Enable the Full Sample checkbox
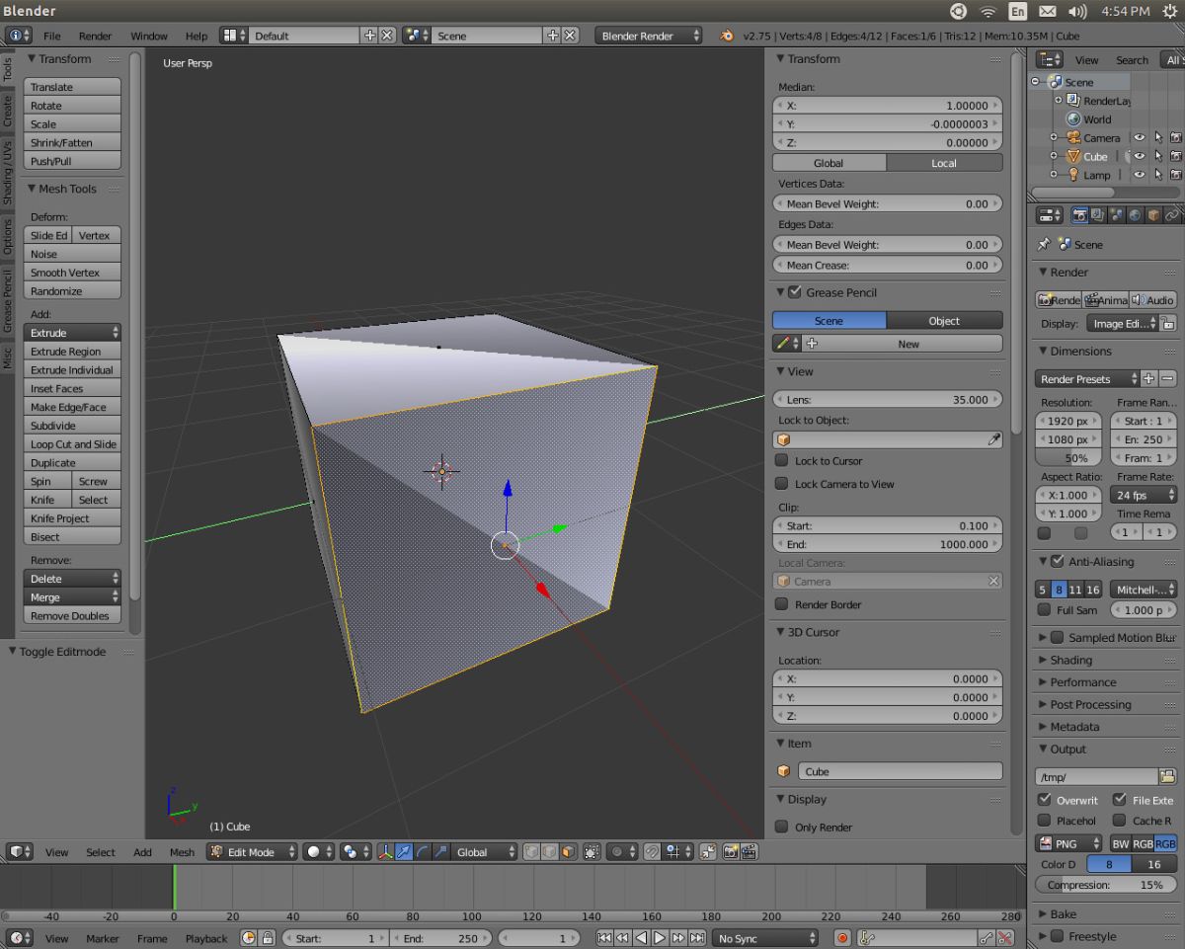The width and height of the screenshot is (1185, 949). coord(1044,610)
